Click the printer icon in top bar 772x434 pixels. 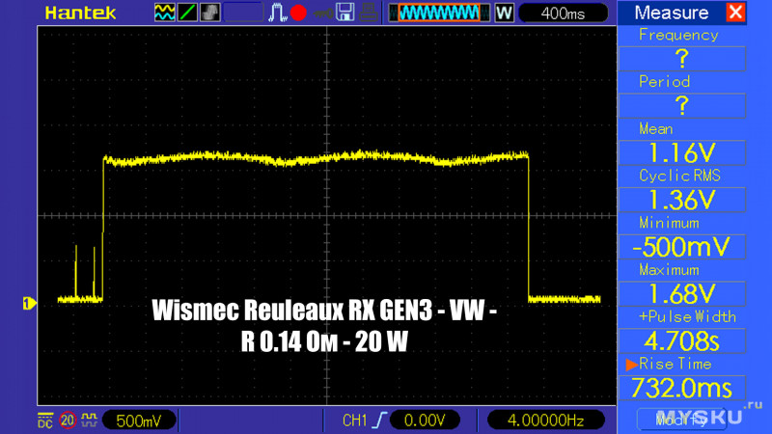369,13
